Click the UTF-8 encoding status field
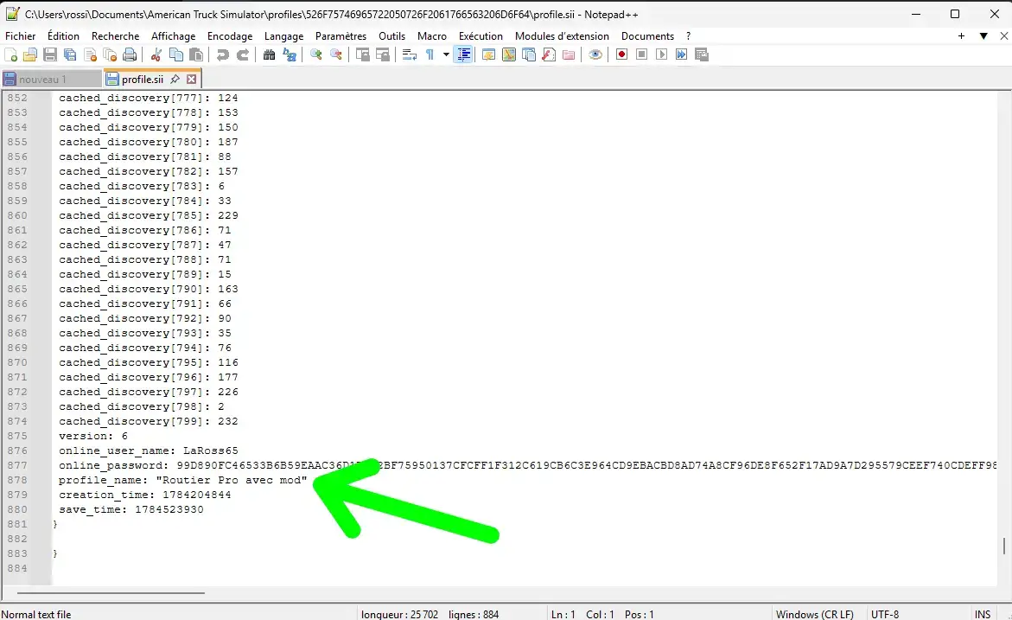This screenshot has width=1012, height=620. 885,614
